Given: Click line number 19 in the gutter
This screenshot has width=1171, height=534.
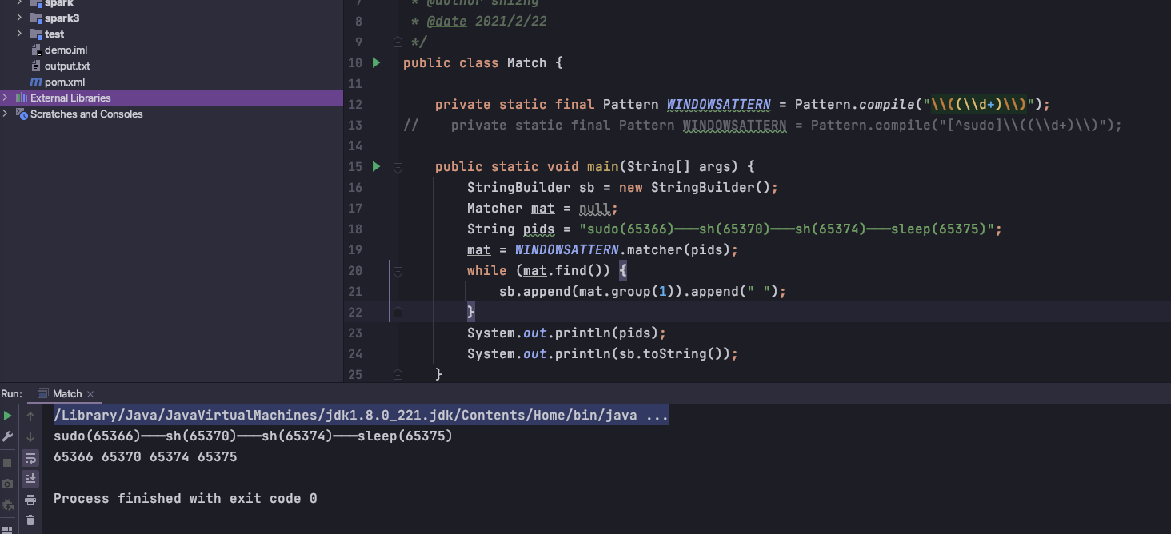Looking at the screenshot, I should pos(355,249).
